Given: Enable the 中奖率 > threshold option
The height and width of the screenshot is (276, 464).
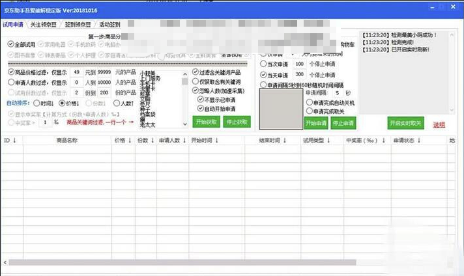Looking at the screenshot, I should (22, 122).
